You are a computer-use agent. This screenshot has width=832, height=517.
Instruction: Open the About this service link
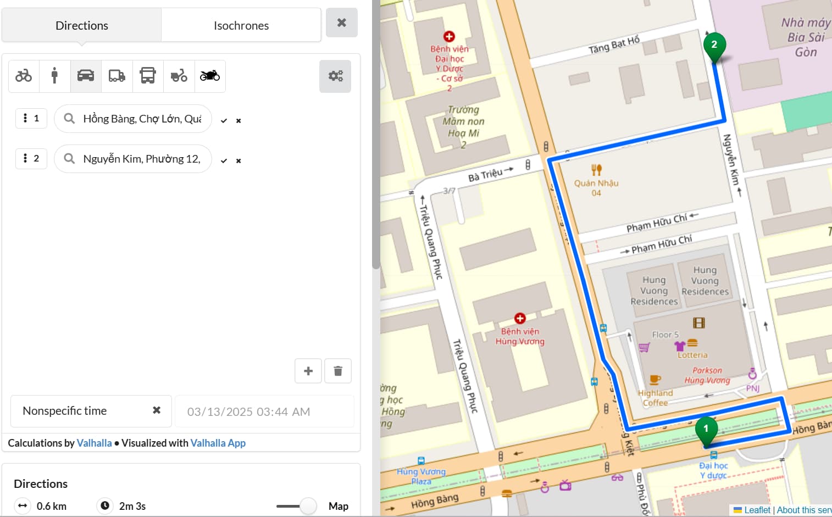[804, 510]
